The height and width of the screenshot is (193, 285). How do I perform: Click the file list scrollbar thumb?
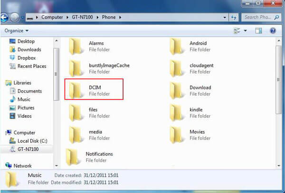point(278,80)
